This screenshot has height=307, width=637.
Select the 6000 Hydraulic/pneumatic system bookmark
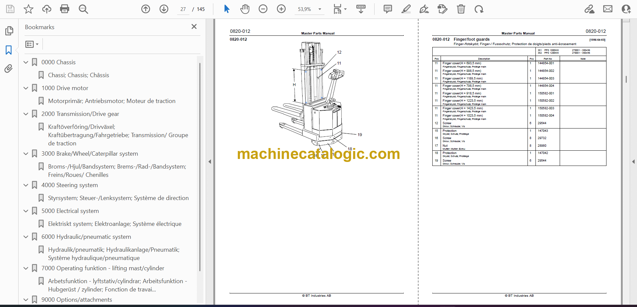coord(86,237)
